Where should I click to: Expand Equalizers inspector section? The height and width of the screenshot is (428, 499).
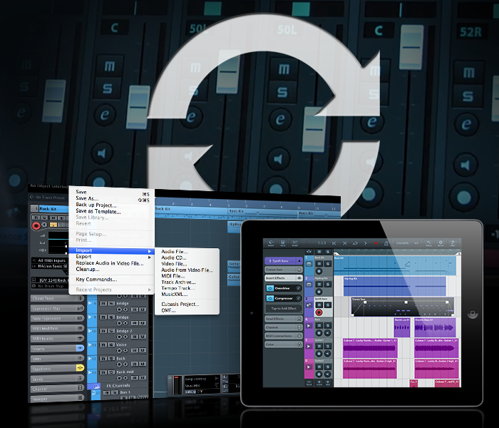point(57,369)
